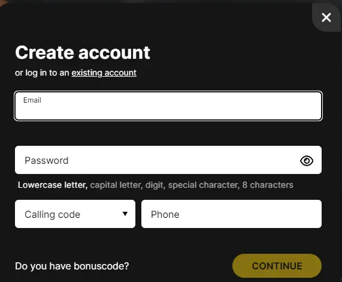The height and width of the screenshot is (282, 342).
Task: Click the Create account heading
Action: 83,53
